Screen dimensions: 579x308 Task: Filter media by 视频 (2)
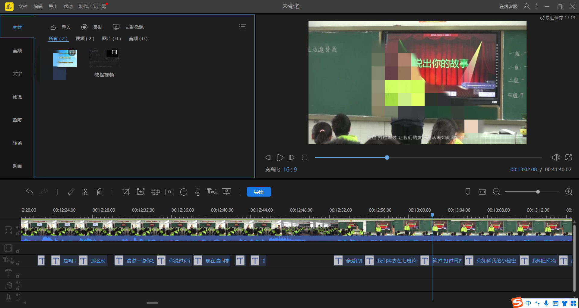[x=85, y=38]
